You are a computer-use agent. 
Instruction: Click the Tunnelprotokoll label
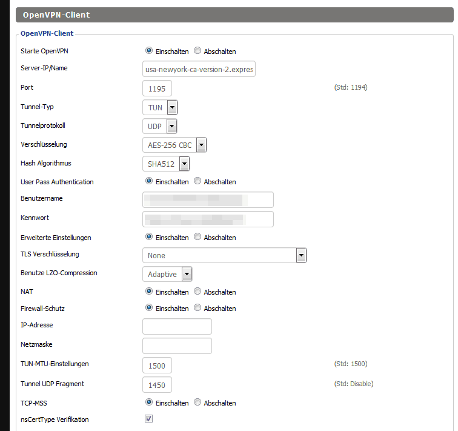(x=43, y=125)
